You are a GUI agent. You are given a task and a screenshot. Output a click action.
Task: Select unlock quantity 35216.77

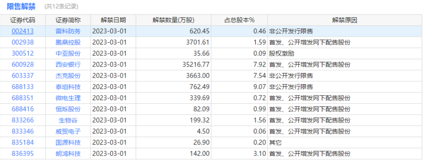pyautogui.click(x=196, y=64)
